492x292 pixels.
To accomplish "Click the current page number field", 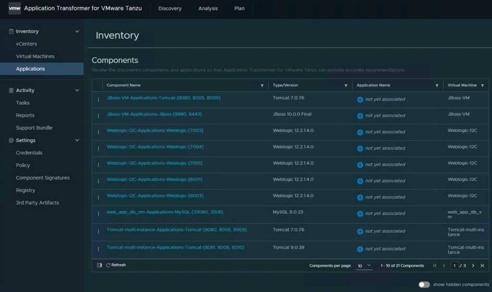I will click(x=455, y=266).
